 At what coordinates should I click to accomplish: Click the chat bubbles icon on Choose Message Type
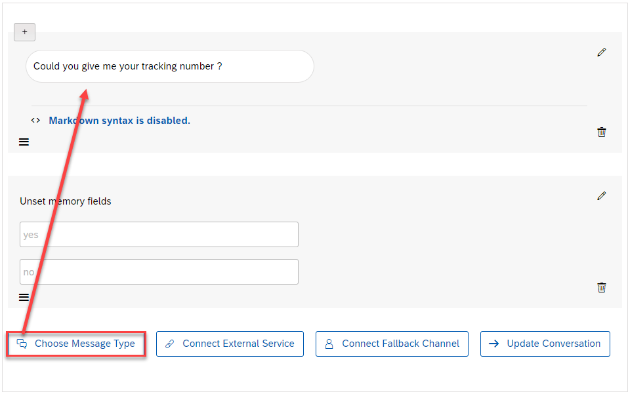(x=22, y=344)
